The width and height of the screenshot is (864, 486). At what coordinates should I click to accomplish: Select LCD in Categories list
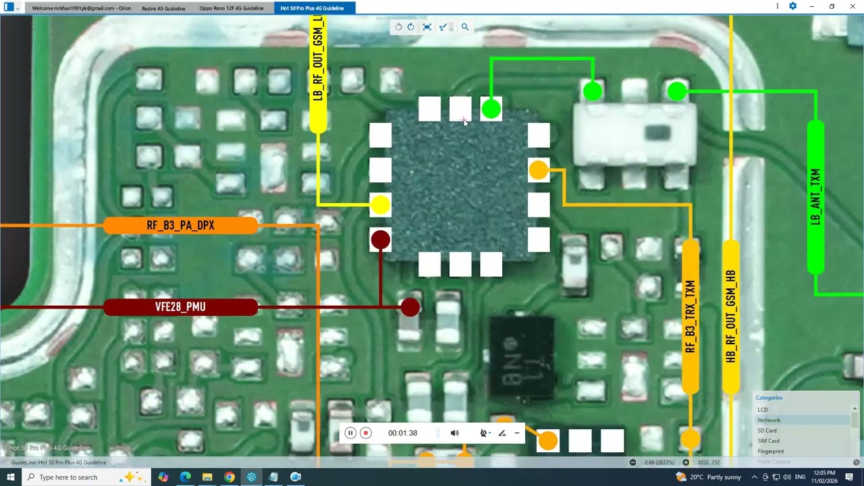(762, 410)
